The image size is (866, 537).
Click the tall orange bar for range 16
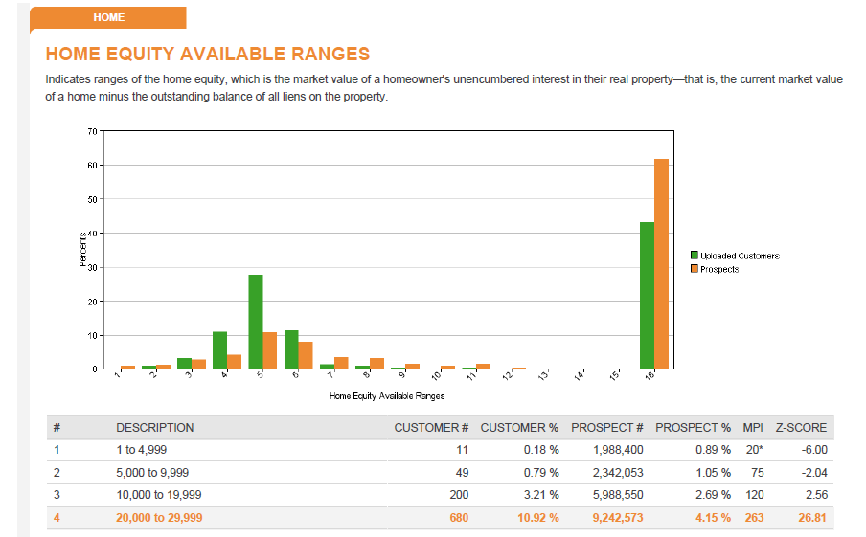[661, 264]
